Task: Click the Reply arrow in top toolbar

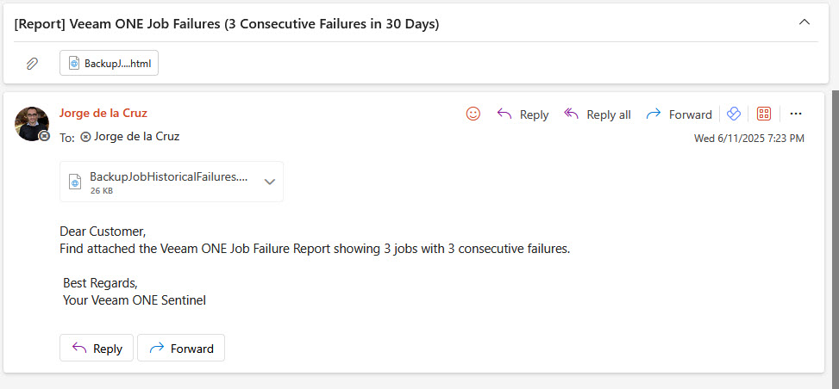Action: pyautogui.click(x=523, y=114)
